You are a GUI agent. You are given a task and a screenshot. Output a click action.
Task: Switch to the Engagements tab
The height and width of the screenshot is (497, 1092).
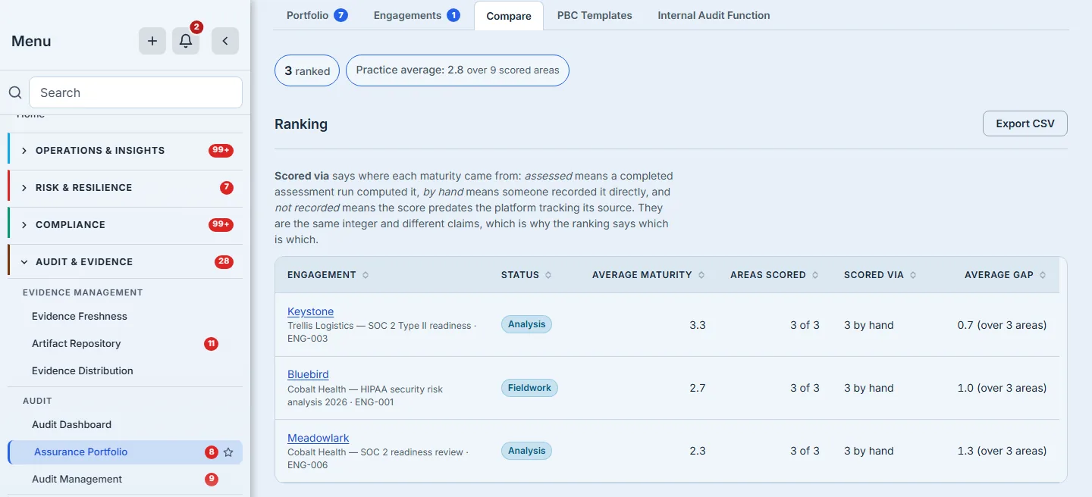click(x=416, y=15)
